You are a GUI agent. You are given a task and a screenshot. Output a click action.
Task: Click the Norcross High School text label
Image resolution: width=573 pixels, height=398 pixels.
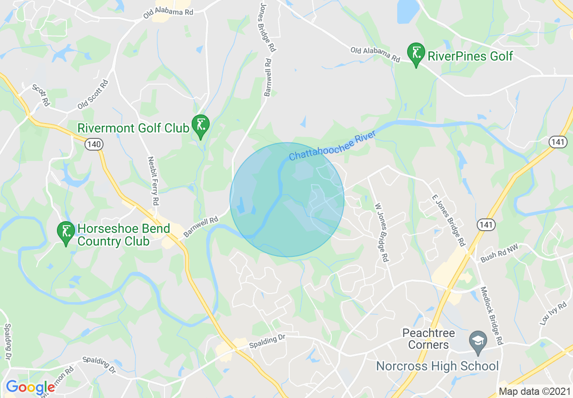[x=437, y=366]
